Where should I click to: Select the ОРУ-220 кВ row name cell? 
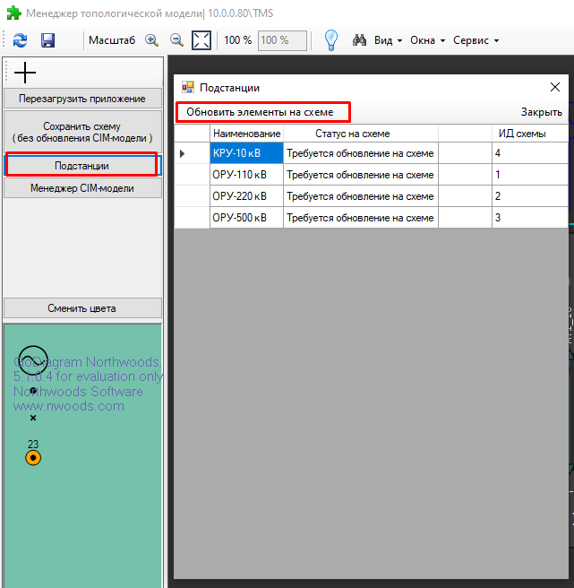(246, 196)
